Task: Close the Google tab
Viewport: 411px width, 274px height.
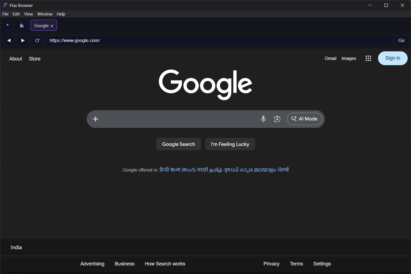Action: [52, 25]
